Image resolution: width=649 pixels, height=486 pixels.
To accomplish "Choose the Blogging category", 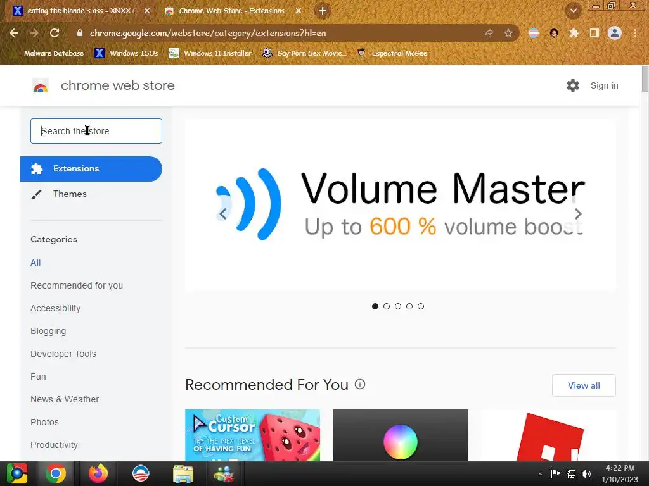I will pos(48,331).
